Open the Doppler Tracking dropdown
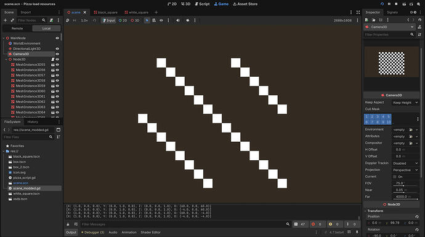 coord(405,163)
